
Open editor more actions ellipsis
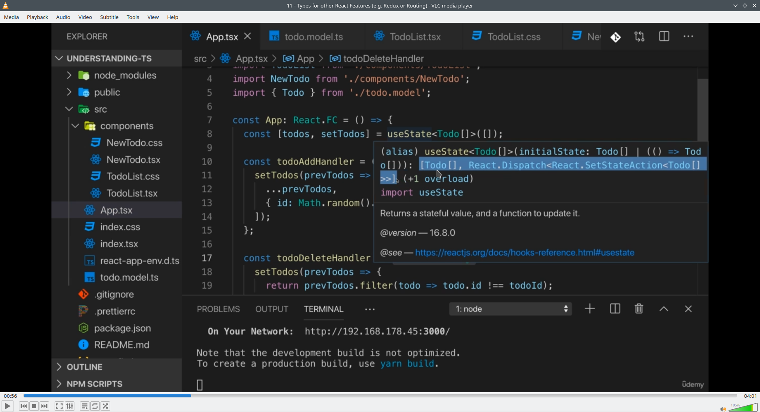(x=689, y=37)
